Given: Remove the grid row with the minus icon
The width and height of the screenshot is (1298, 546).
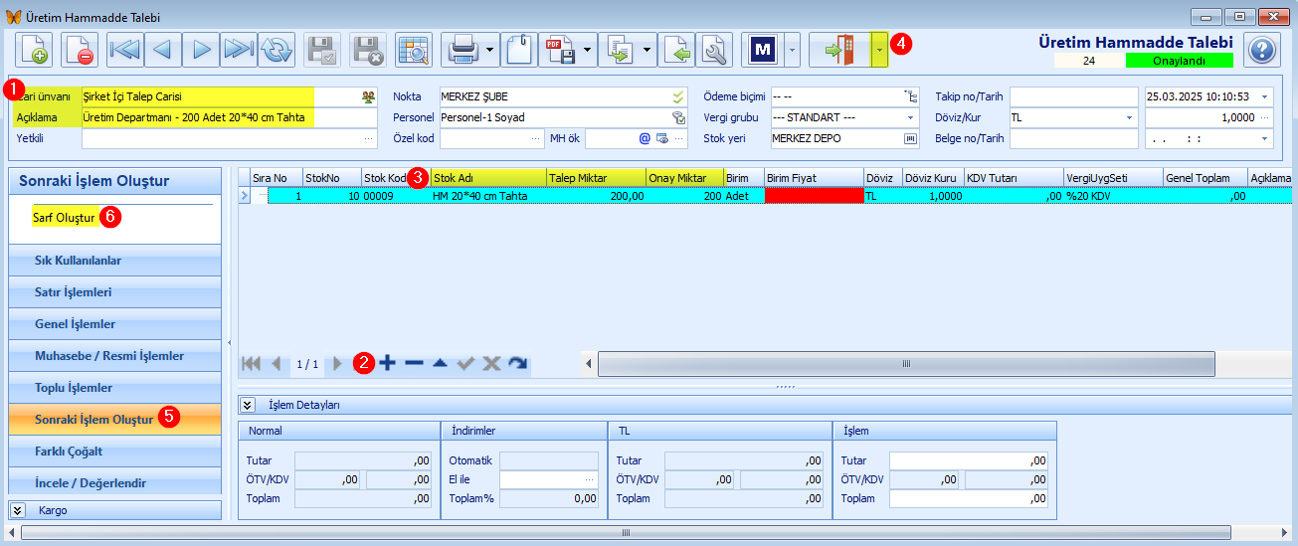Looking at the screenshot, I should (414, 363).
